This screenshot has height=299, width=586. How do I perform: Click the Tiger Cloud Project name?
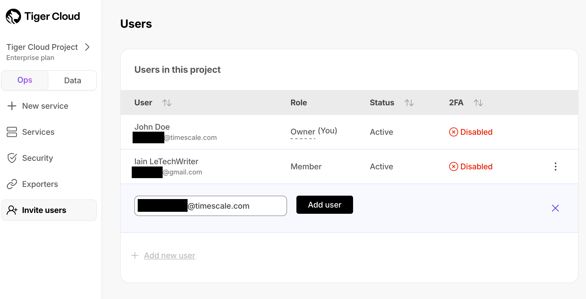pos(42,47)
